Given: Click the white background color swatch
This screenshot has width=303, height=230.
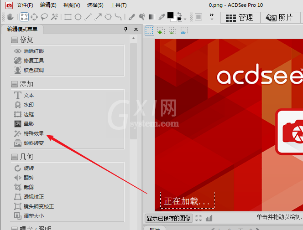Looking at the screenshot, I should click(x=175, y=20).
